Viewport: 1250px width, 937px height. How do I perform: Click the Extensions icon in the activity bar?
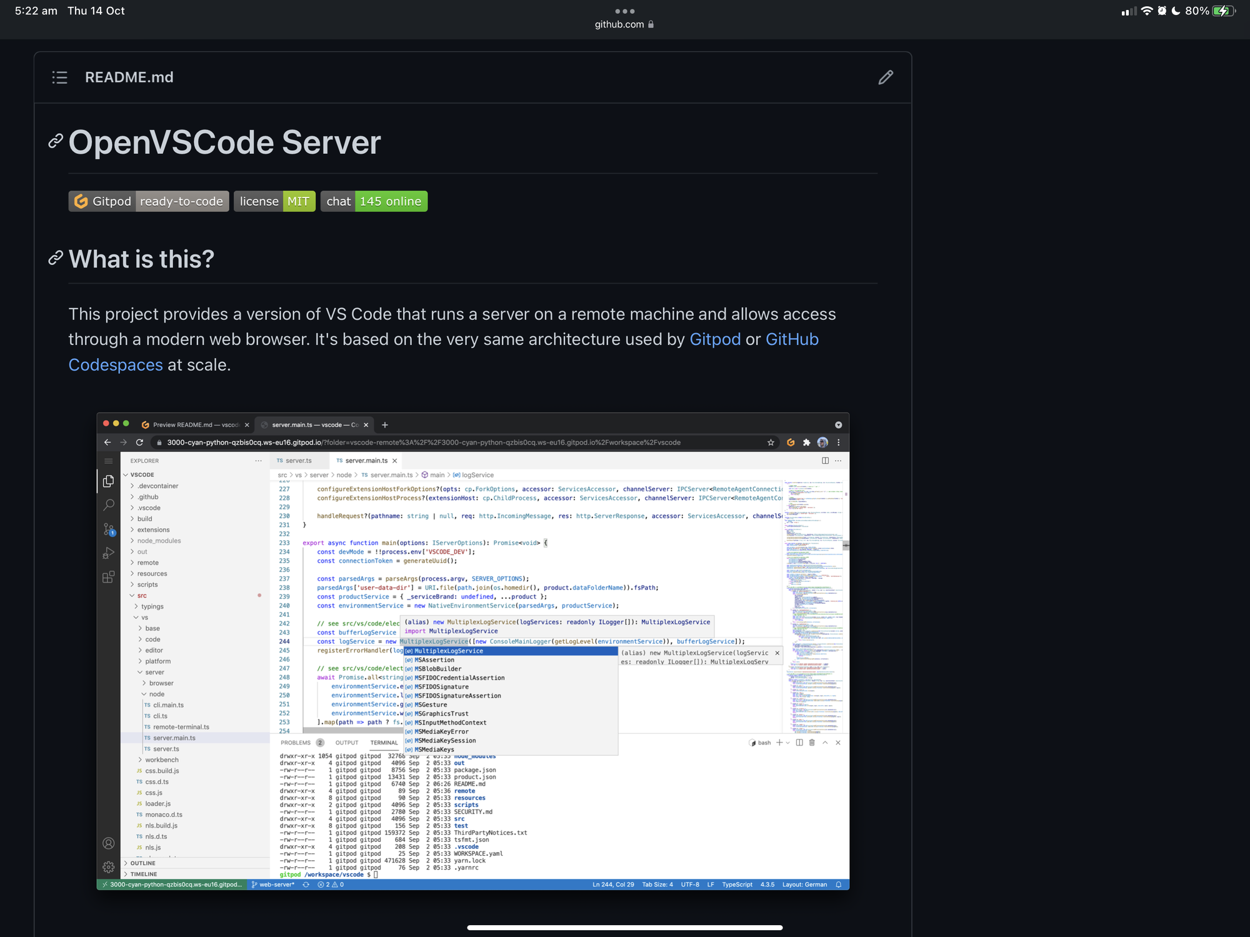109,577
